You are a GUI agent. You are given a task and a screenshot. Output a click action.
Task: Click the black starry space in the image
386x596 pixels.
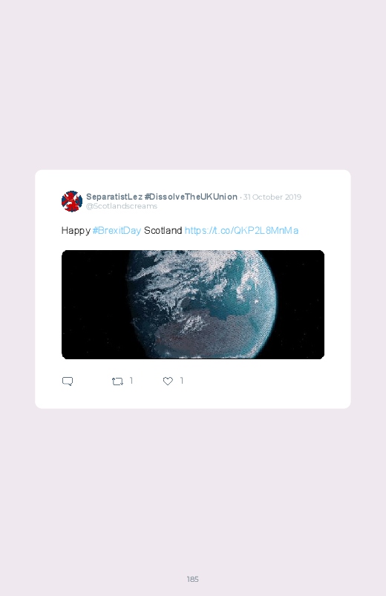(x=91, y=304)
